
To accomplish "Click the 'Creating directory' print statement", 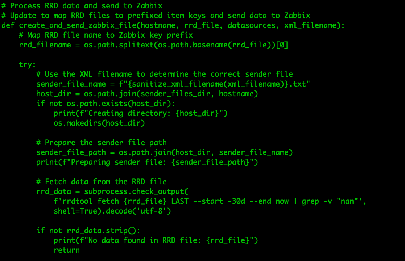I will (x=141, y=113).
